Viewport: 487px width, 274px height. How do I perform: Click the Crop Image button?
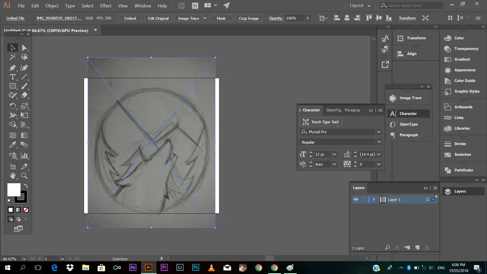pyautogui.click(x=249, y=18)
